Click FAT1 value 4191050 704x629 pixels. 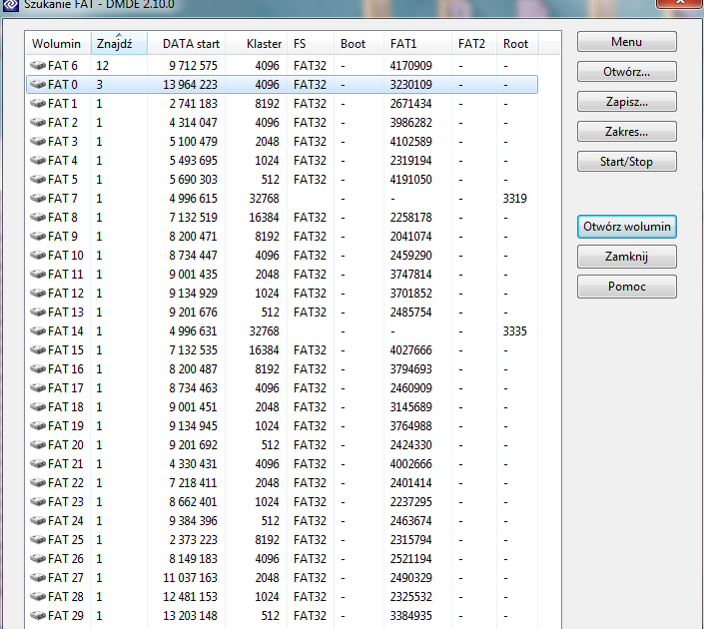[410, 179]
